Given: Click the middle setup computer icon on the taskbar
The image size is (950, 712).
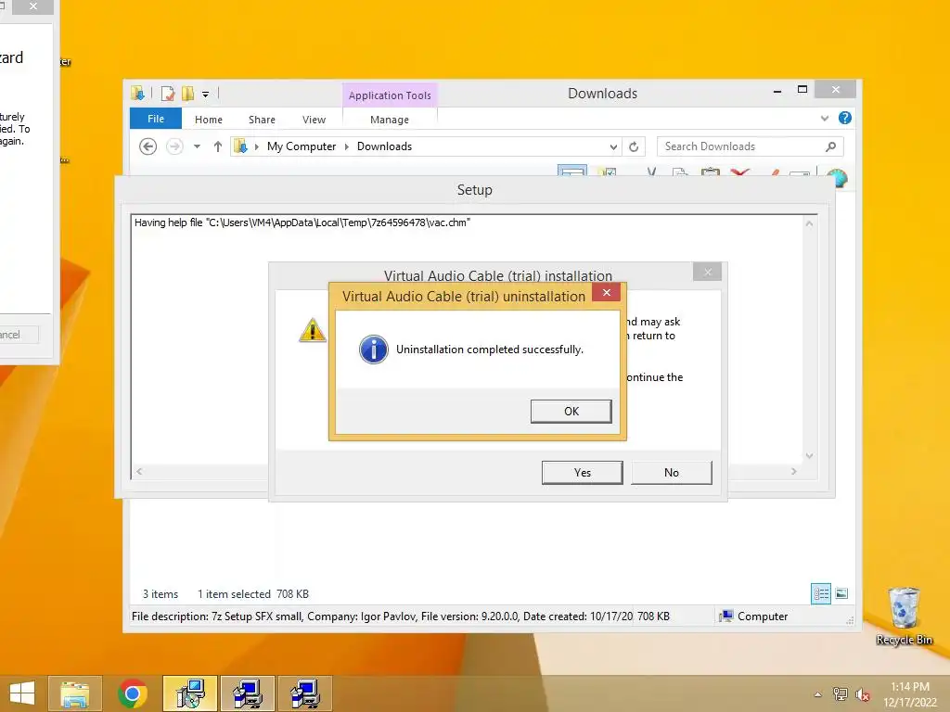Looking at the screenshot, I should (248, 693).
